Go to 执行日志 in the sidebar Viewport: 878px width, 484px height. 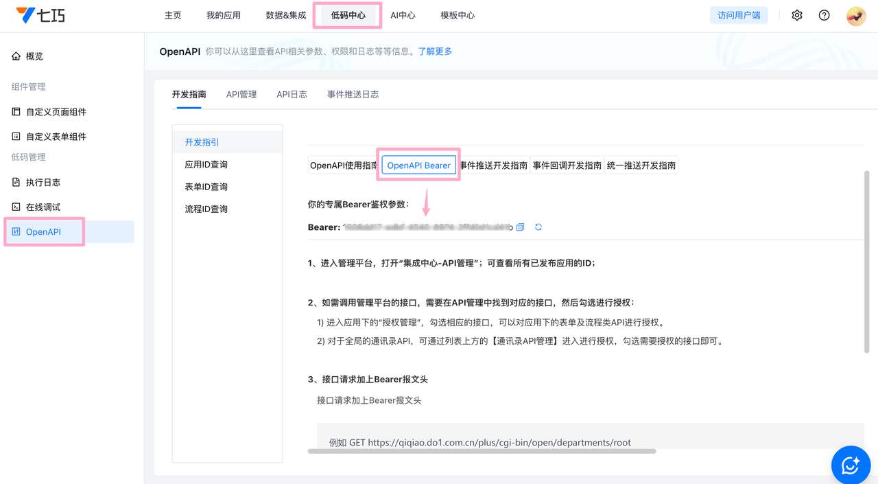[43, 183]
